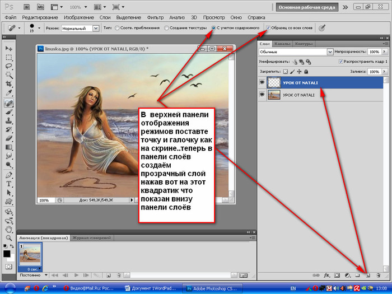Open the Файл menu
This screenshot has height=294, width=392.
click(10, 17)
